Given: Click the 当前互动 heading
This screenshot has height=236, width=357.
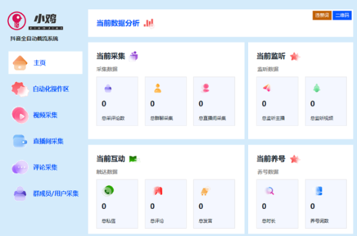Looking at the screenshot, I should (111, 159).
